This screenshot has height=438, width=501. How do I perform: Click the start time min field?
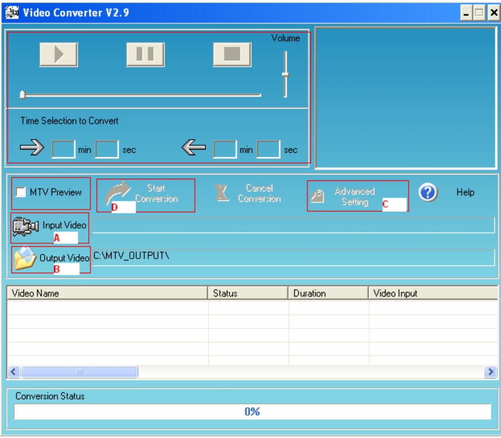[x=63, y=149]
